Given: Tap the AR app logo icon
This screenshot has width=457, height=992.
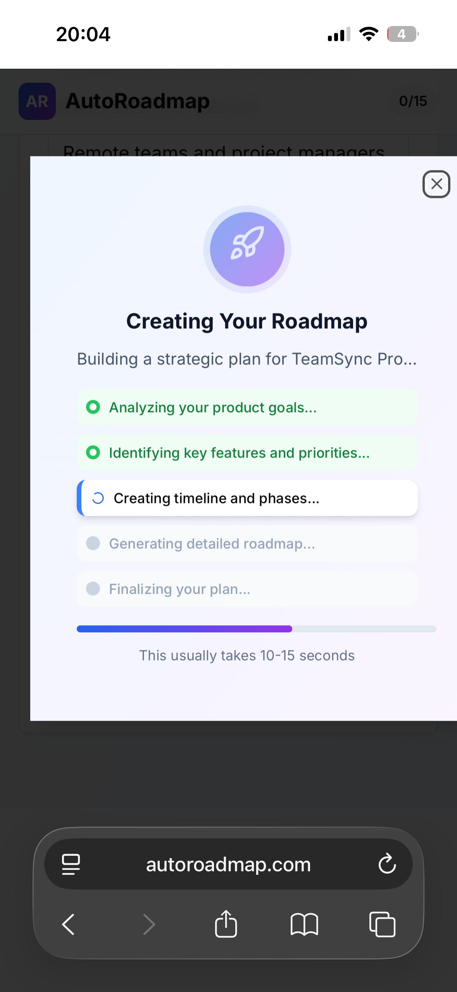Looking at the screenshot, I should point(37,101).
